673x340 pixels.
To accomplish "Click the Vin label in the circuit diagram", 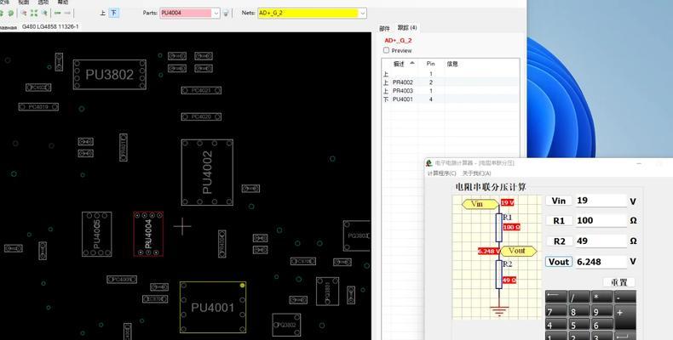I will pyautogui.click(x=480, y=204).
